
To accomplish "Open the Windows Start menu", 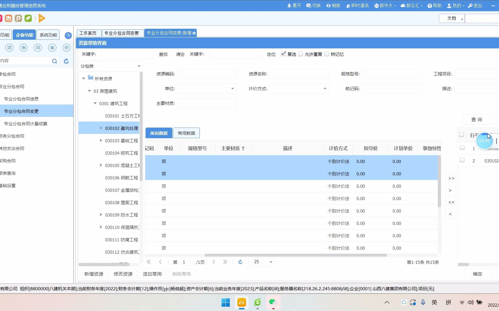I will 226,302.
